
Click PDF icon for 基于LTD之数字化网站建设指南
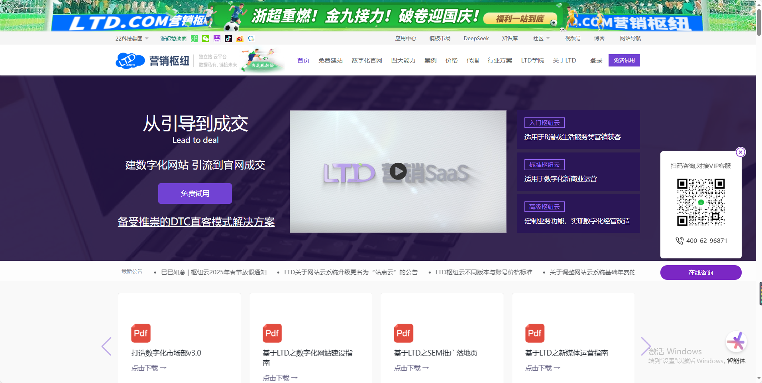point(272,333)
